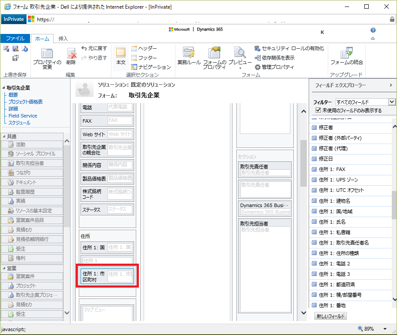
Task: Collapse the 取引先企業 tree node
Action: pos(3,88)
